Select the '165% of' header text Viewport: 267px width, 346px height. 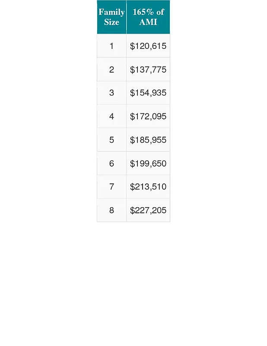coord(148,12)
